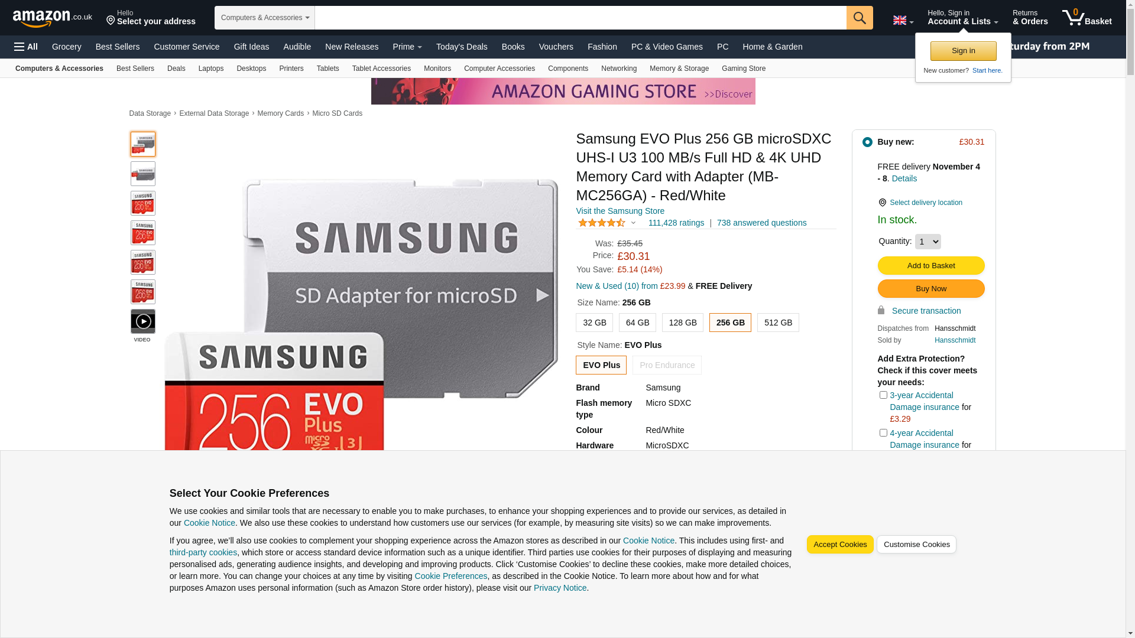Check 4-year Accidental Damage insurance box
This screenshot has height=638, width=1135.
point(883,433)
